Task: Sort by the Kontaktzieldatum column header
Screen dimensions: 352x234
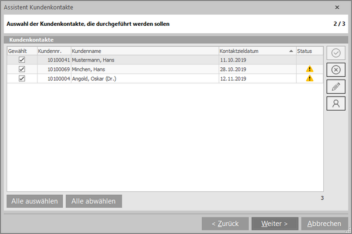Action: (256, 51)
